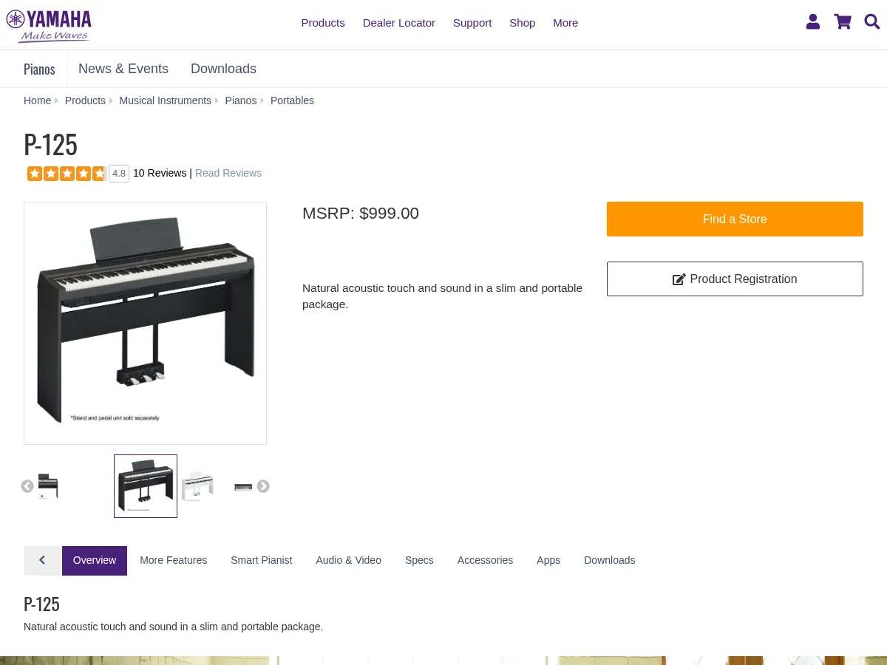Click the next arrow on image carousel
This screenshot has width=887, height=665.
pos(263,486)
